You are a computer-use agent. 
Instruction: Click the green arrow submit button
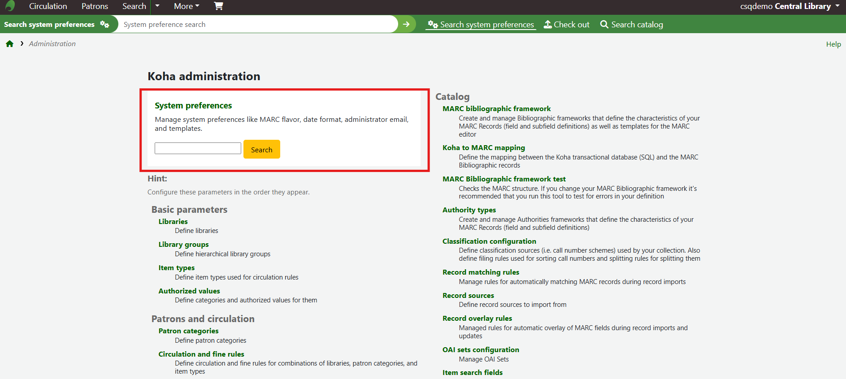tap(406, 24)
